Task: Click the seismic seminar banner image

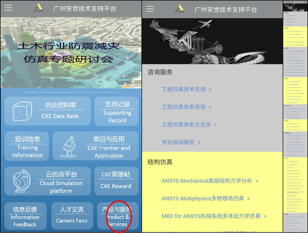Action: click(x=71, y=53)
